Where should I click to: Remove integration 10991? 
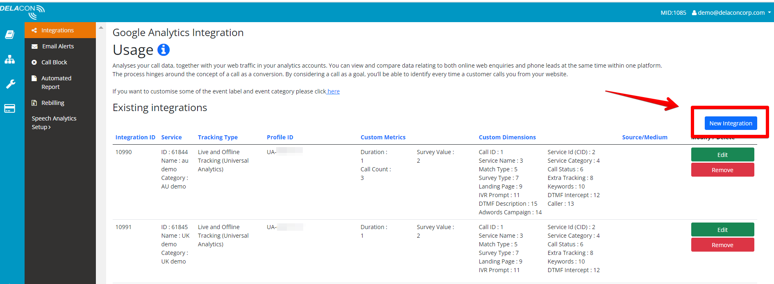click(722, 245)
